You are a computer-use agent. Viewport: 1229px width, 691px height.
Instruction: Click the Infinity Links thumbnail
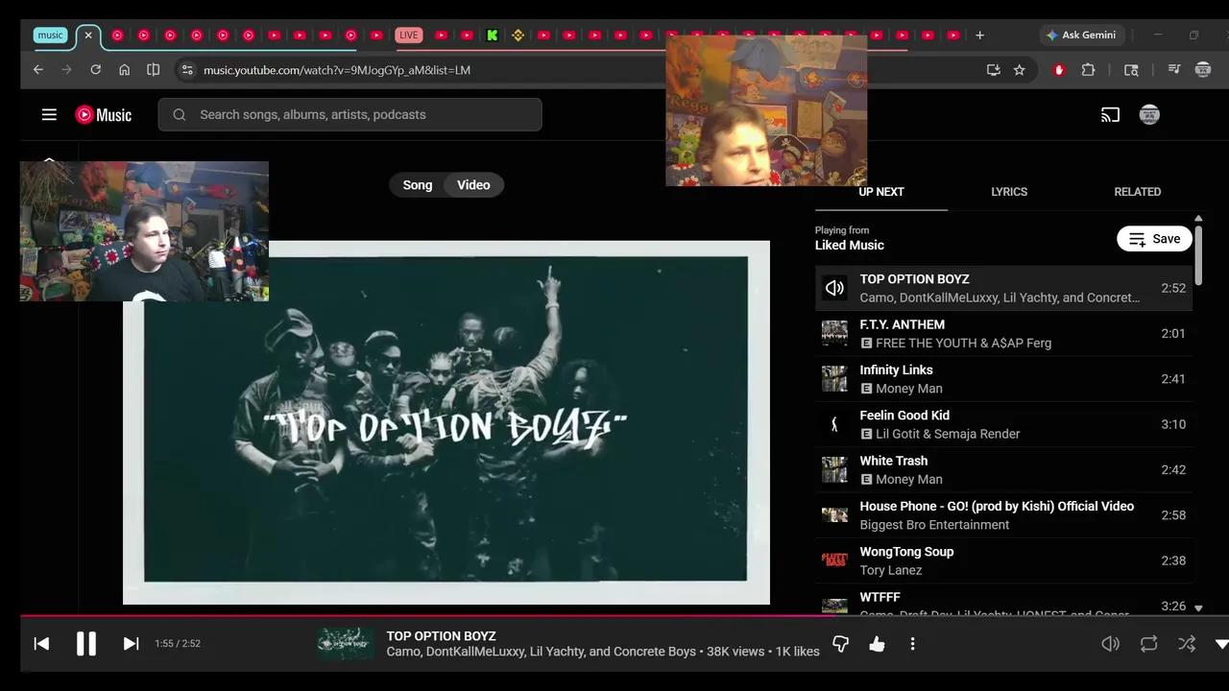pyautogui.click(x=834, y=379)
